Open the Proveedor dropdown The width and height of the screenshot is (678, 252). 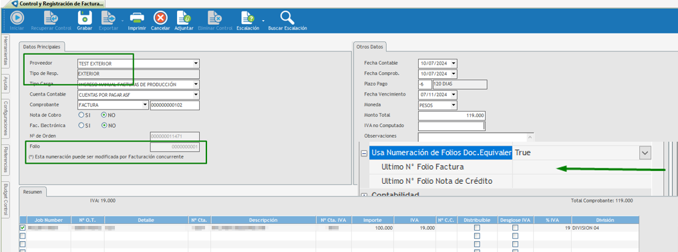click(196, 64)
